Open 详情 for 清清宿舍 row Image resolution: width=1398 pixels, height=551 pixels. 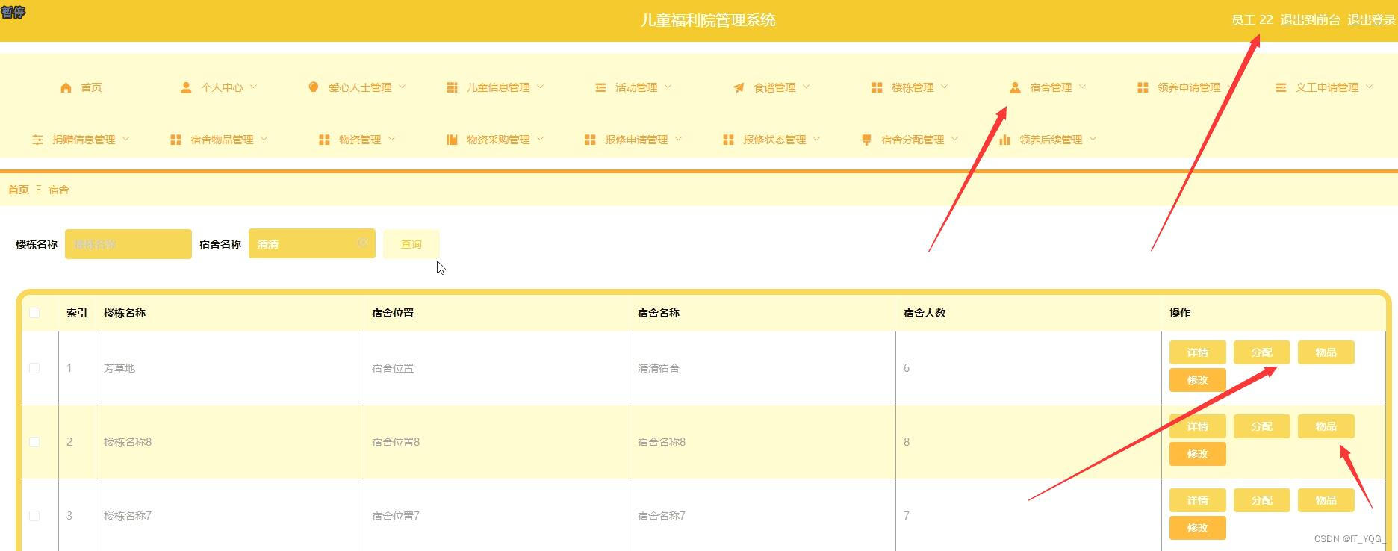coord(1198,352)
